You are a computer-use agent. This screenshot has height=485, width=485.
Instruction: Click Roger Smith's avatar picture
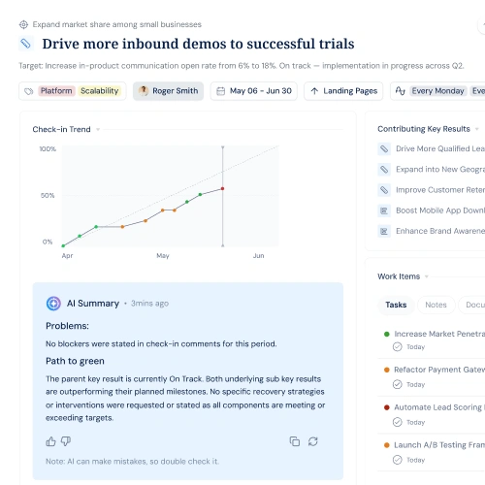[x=144, y=91]
